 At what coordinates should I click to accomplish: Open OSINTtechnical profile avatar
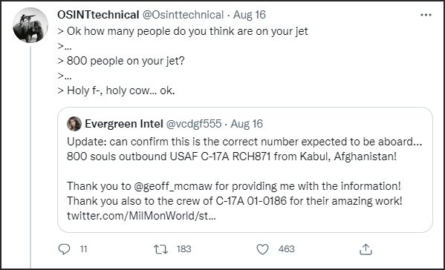[30, 25]
